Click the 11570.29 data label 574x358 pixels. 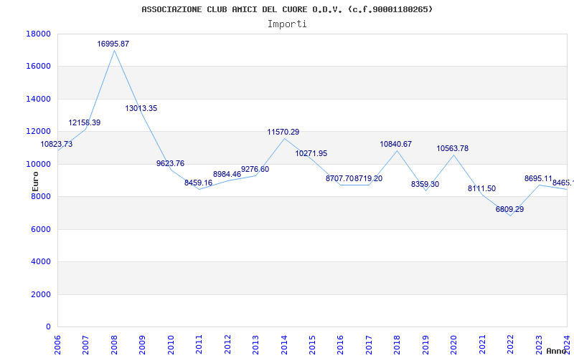(x=283, y=132)
